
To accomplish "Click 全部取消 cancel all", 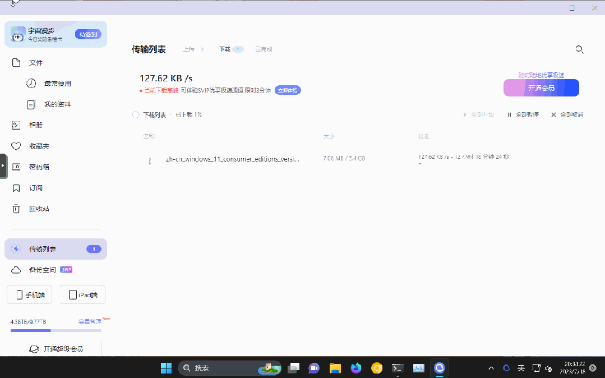I will coord(567,114).
